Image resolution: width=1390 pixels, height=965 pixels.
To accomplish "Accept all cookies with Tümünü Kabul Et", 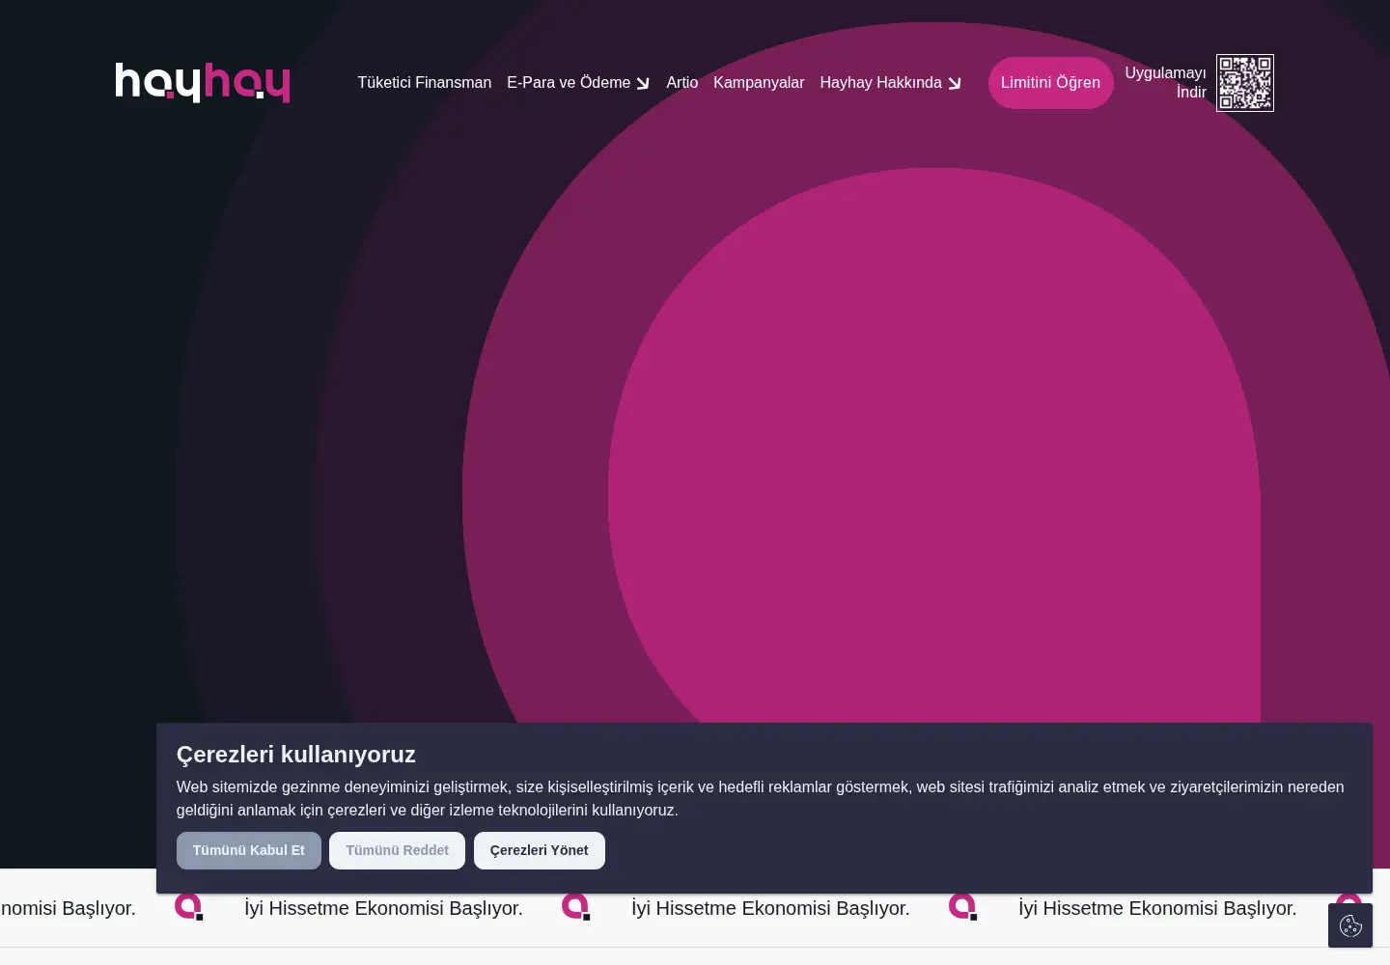I will point(249,850).
